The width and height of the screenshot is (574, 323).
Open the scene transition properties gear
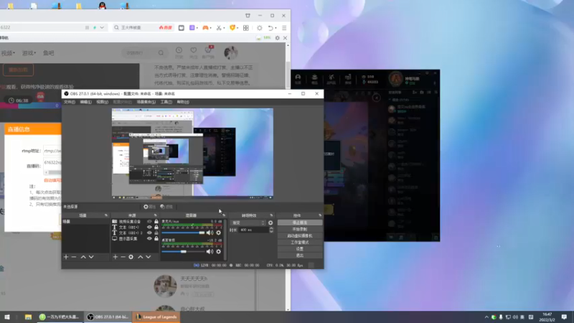(270, 223)
